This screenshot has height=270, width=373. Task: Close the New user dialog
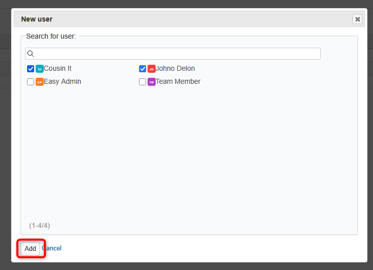[357, 19]
